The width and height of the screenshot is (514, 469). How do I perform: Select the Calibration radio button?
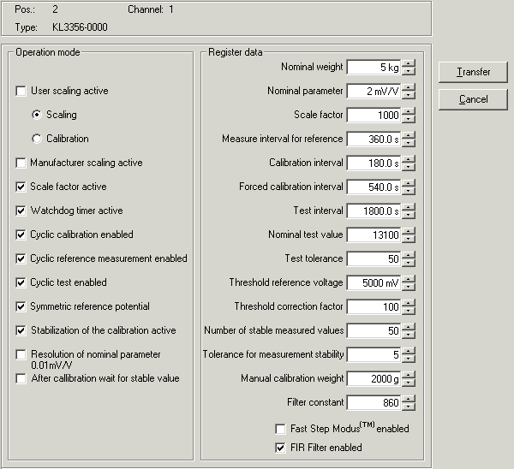tap(37, 139)
